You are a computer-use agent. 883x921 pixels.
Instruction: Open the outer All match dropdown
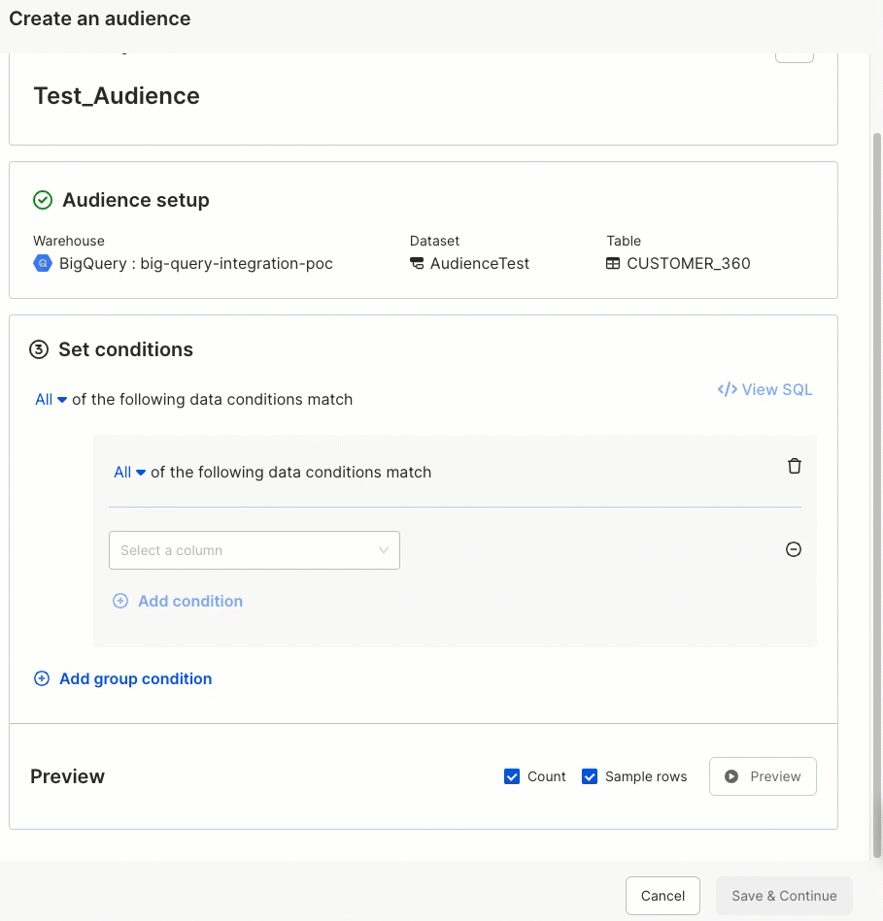click(x=51, y=400)
